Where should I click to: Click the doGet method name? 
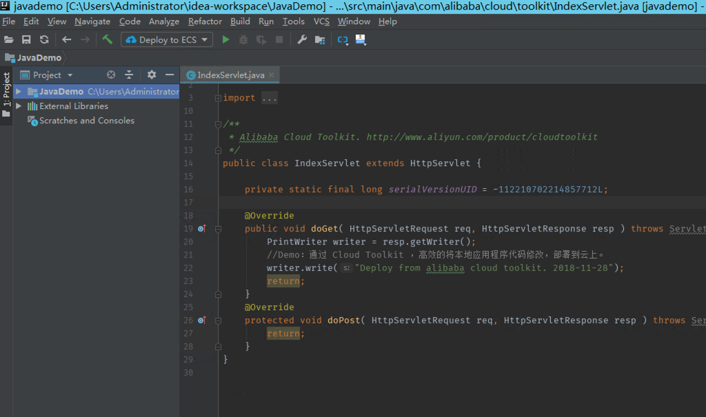(x=324, y=229)
